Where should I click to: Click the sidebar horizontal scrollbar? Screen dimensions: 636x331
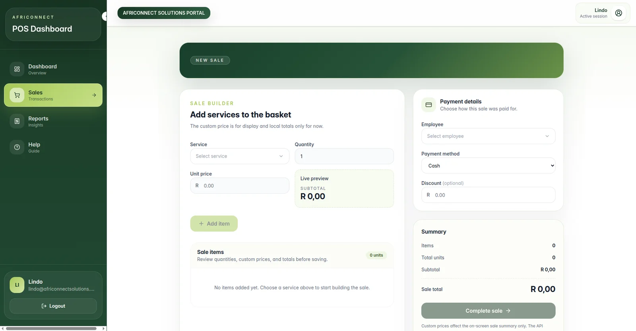pyautogui.click(x=51, y=329)
